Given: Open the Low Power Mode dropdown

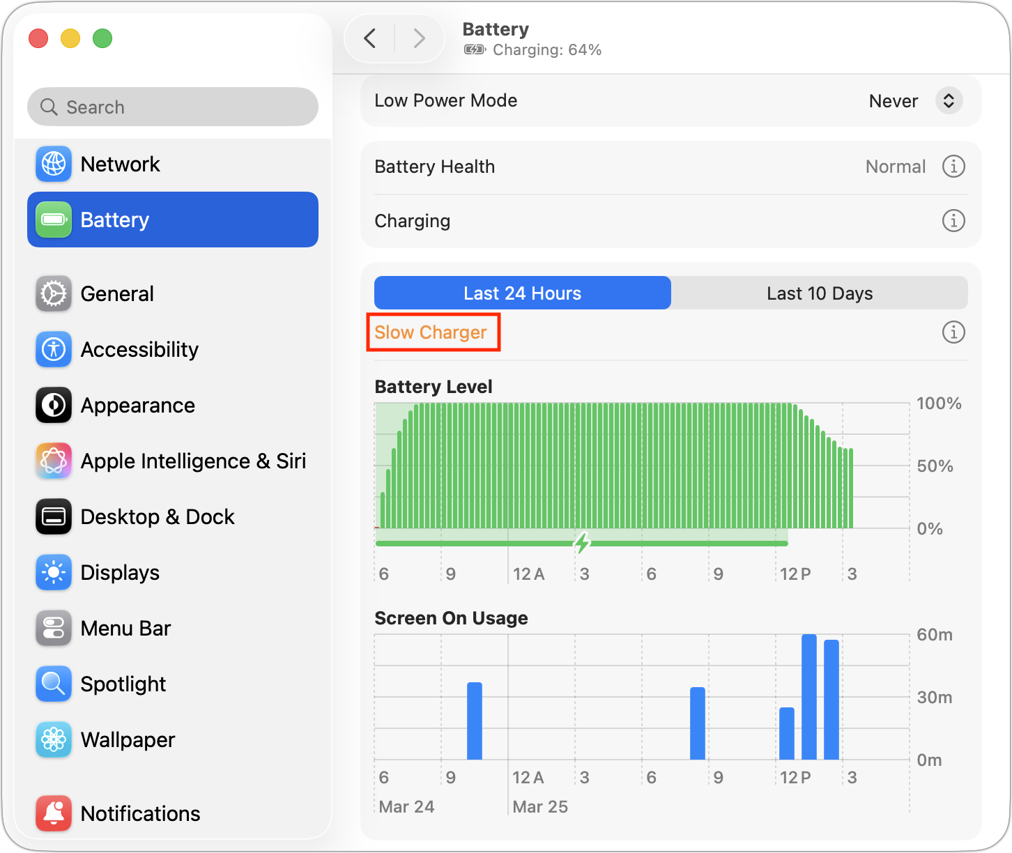Looking at the screenshot, I should click(x=948, y=100).
